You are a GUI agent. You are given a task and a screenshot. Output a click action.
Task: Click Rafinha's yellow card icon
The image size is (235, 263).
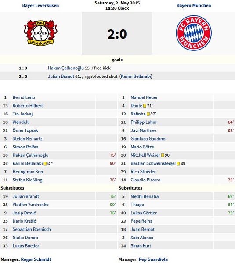(x=148, y=114)
